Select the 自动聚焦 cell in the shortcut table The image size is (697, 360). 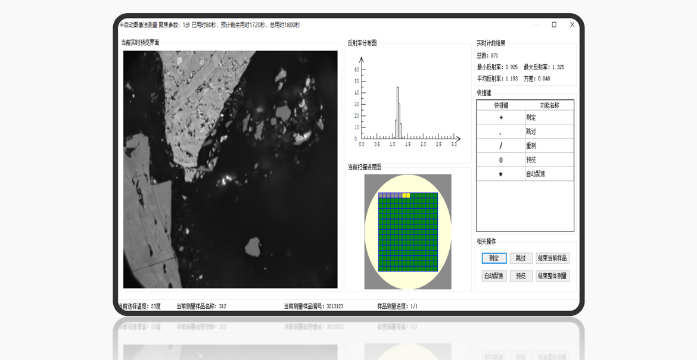[549, 174]
